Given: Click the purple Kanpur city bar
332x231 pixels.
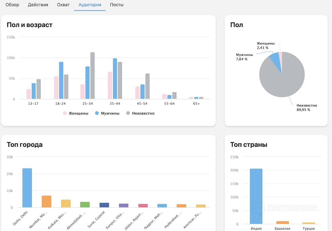Looking at the screenshot, I should [124, 205].
